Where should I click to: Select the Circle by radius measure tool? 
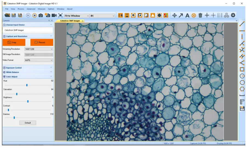pos(242,76)
